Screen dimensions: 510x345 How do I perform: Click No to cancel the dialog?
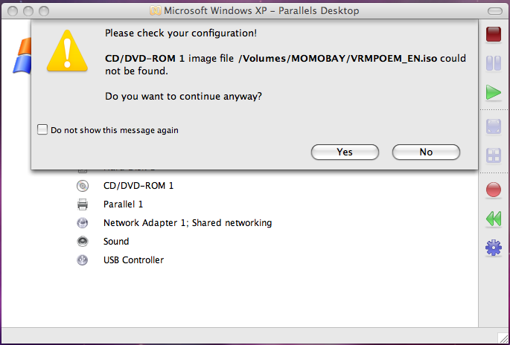tap(426, 152)
